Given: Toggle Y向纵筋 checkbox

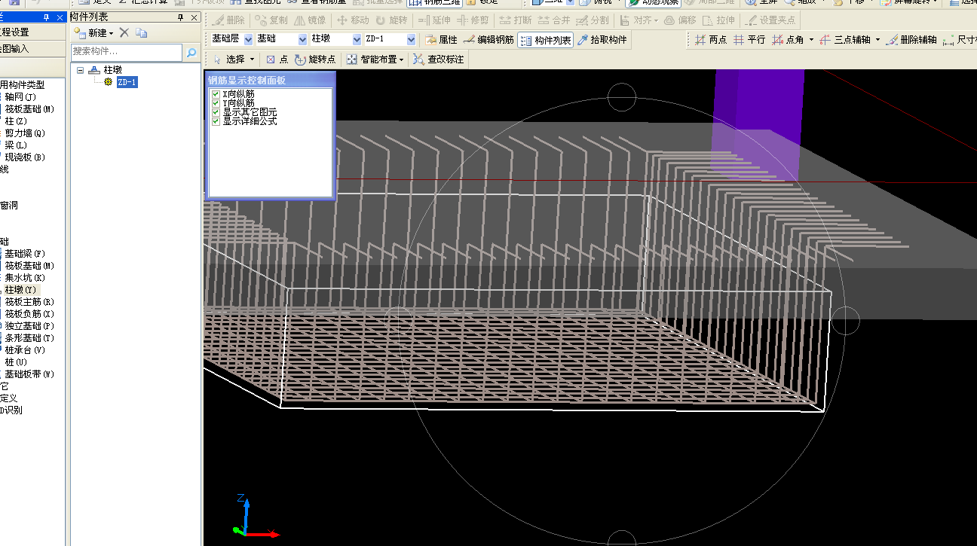Looking at the screenshot, I should pos(216,103).
